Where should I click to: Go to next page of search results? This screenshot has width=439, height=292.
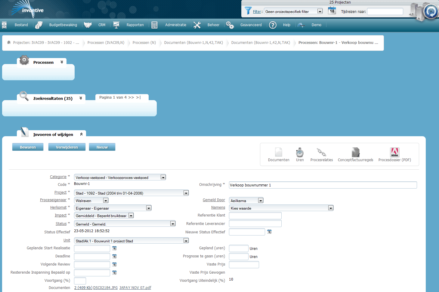131,97
